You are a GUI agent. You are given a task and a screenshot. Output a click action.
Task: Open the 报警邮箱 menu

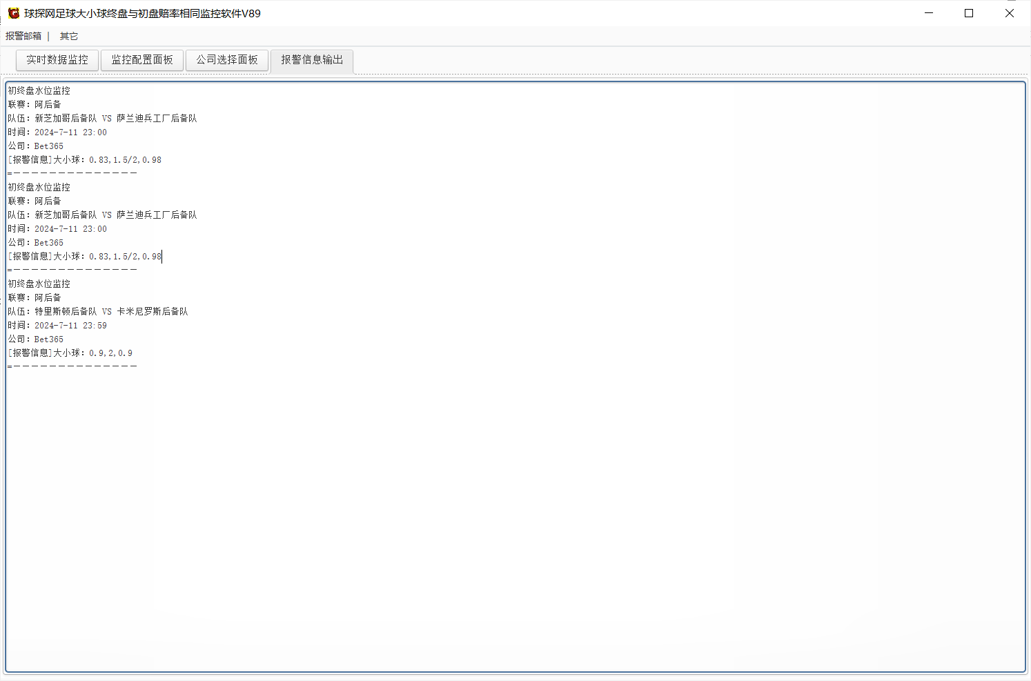23,36
